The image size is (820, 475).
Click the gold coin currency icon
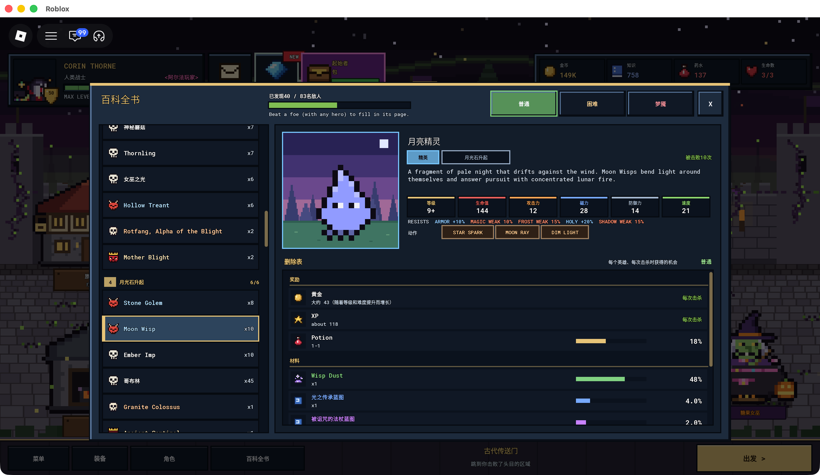549,71
